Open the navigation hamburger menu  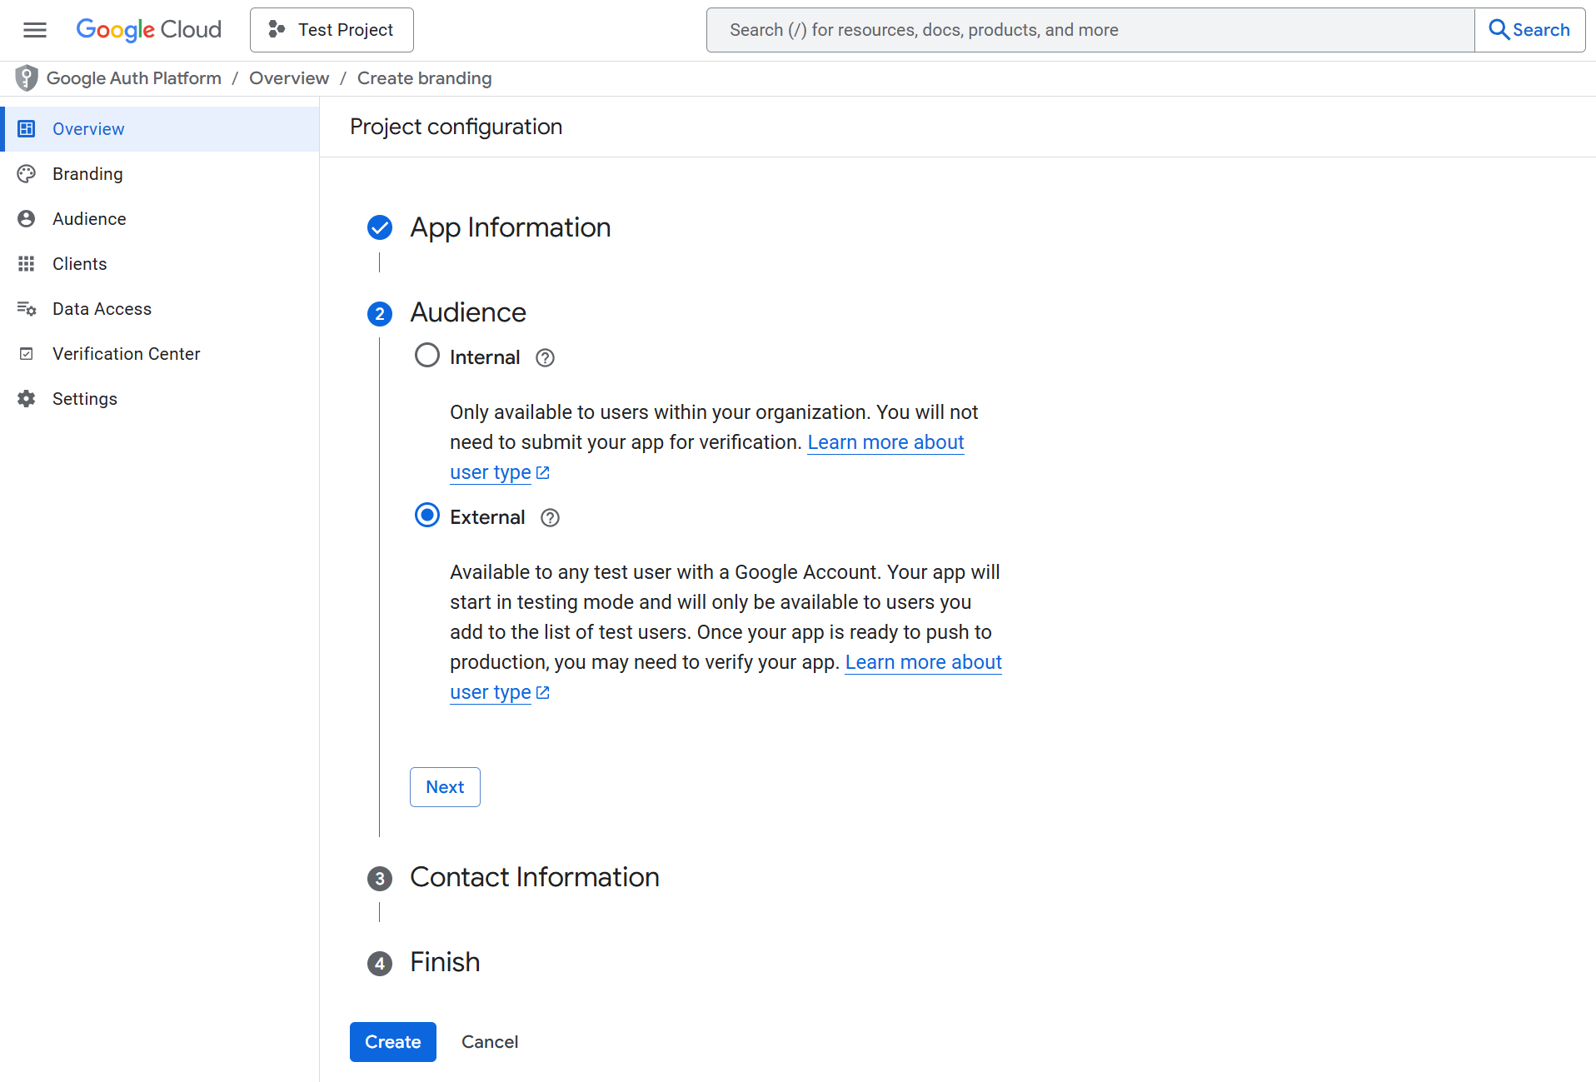point(35,29)
